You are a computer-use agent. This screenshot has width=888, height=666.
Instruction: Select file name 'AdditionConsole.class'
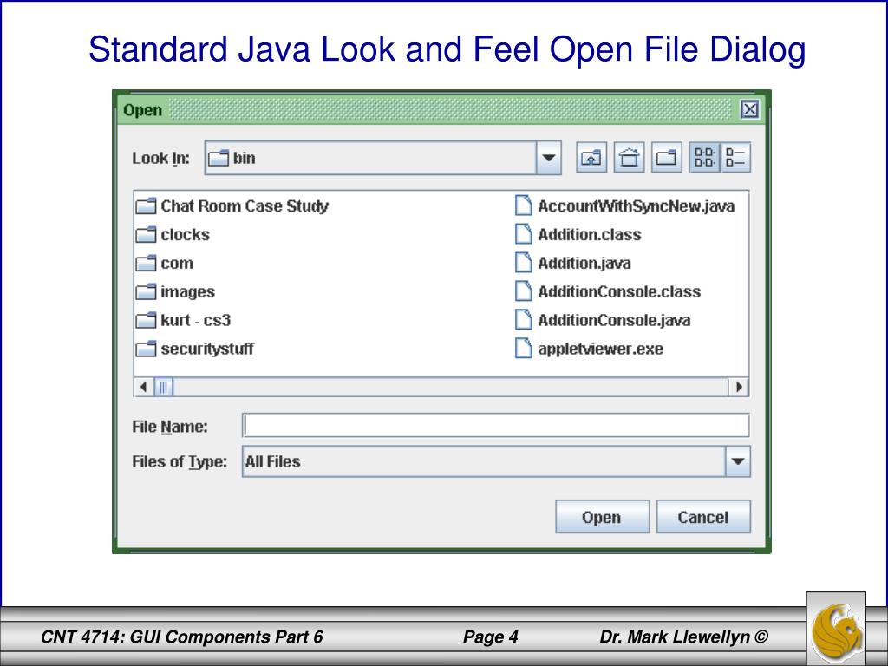click(x=619, y=291)
